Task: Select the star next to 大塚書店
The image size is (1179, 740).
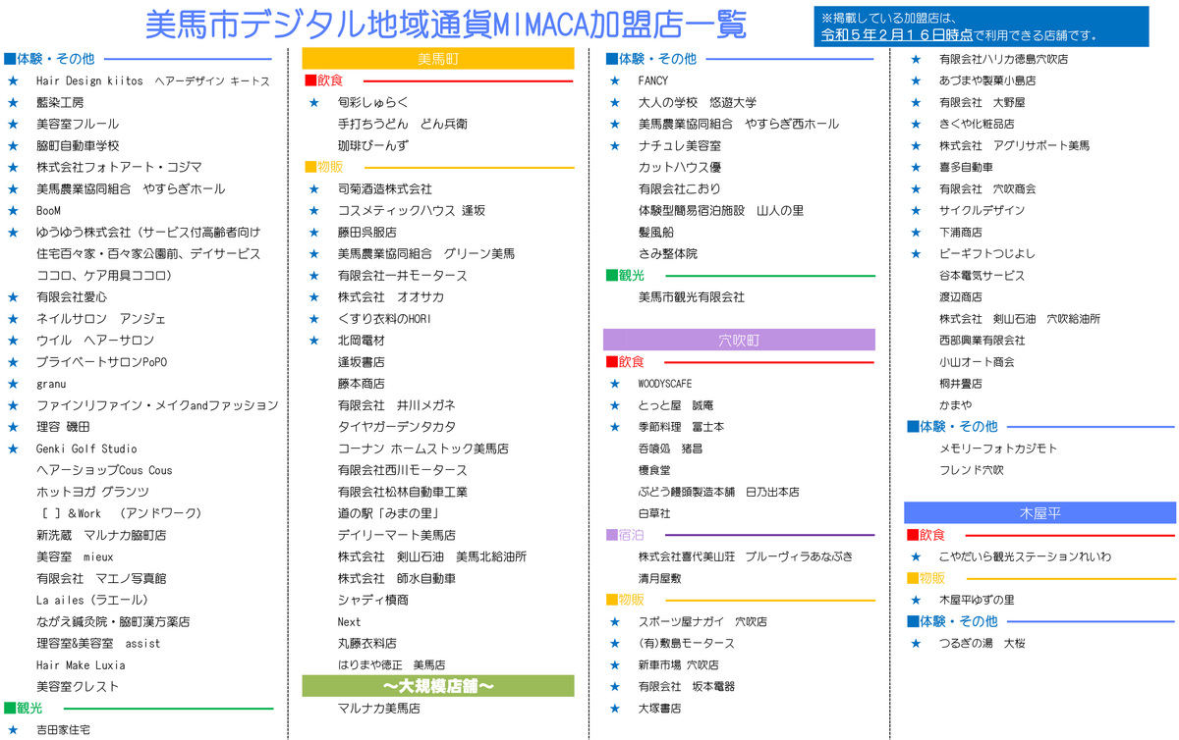Action: pyautogui.click(x=615, y=709)
